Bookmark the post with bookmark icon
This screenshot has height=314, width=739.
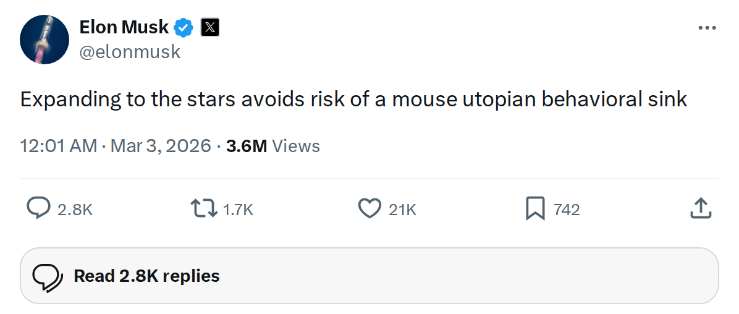[x=534, y=209]
